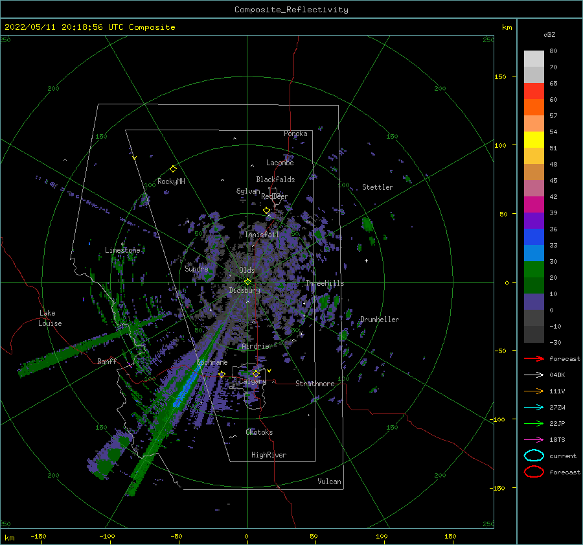Click the Lake Louise label
583x545 pixels.
click(50, 318)
